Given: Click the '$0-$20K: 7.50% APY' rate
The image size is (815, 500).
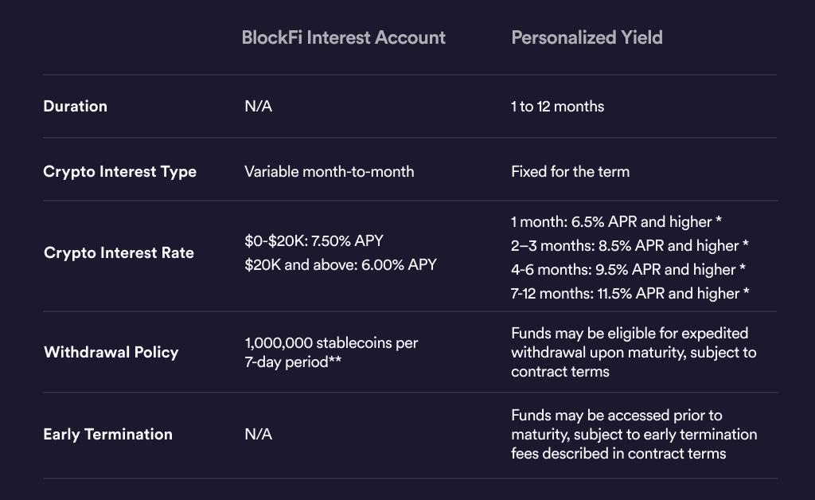Looking at the screenshot, I should point(314,241).
